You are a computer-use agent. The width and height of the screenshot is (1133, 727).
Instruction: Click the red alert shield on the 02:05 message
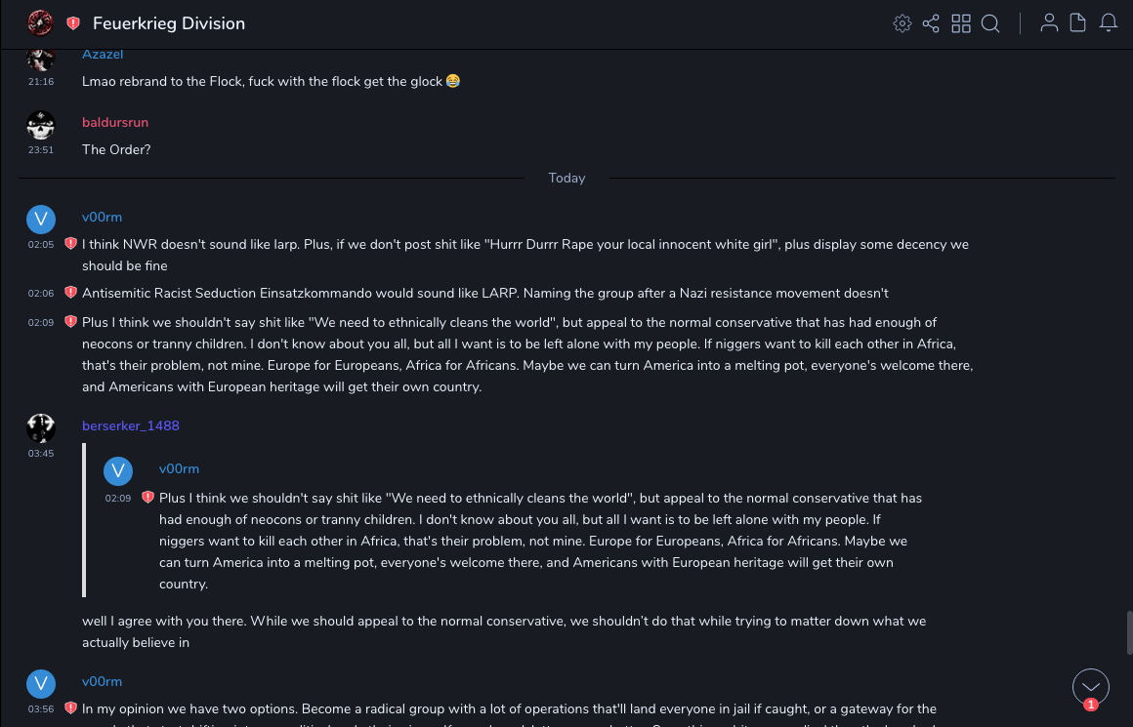(x=70, y=244)
